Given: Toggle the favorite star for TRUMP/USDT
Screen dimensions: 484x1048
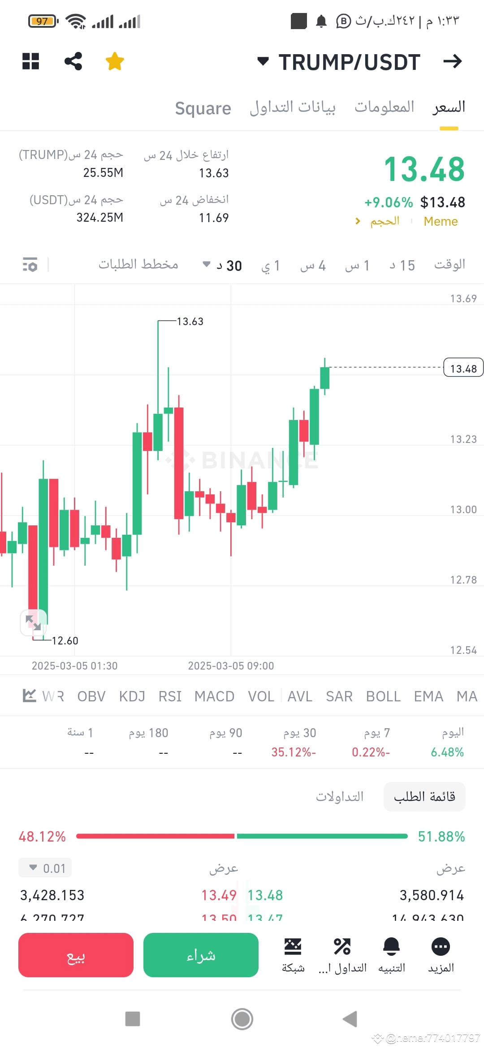Looking at the screenshot, I should click(x=115, y=61).
